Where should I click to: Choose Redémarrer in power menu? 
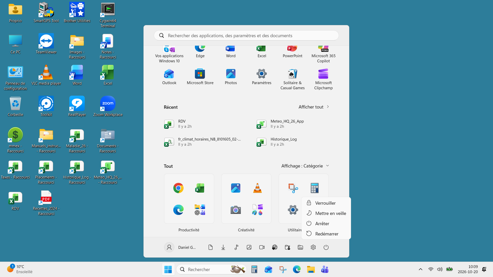[326, 234]
